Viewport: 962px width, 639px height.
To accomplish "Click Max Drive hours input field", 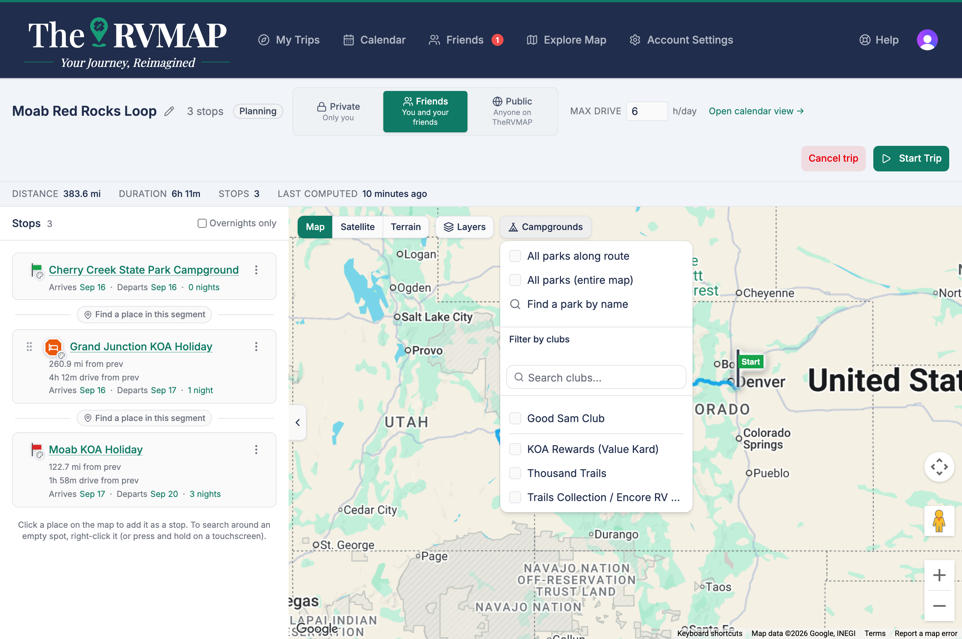I will click(x=646, y=111).
